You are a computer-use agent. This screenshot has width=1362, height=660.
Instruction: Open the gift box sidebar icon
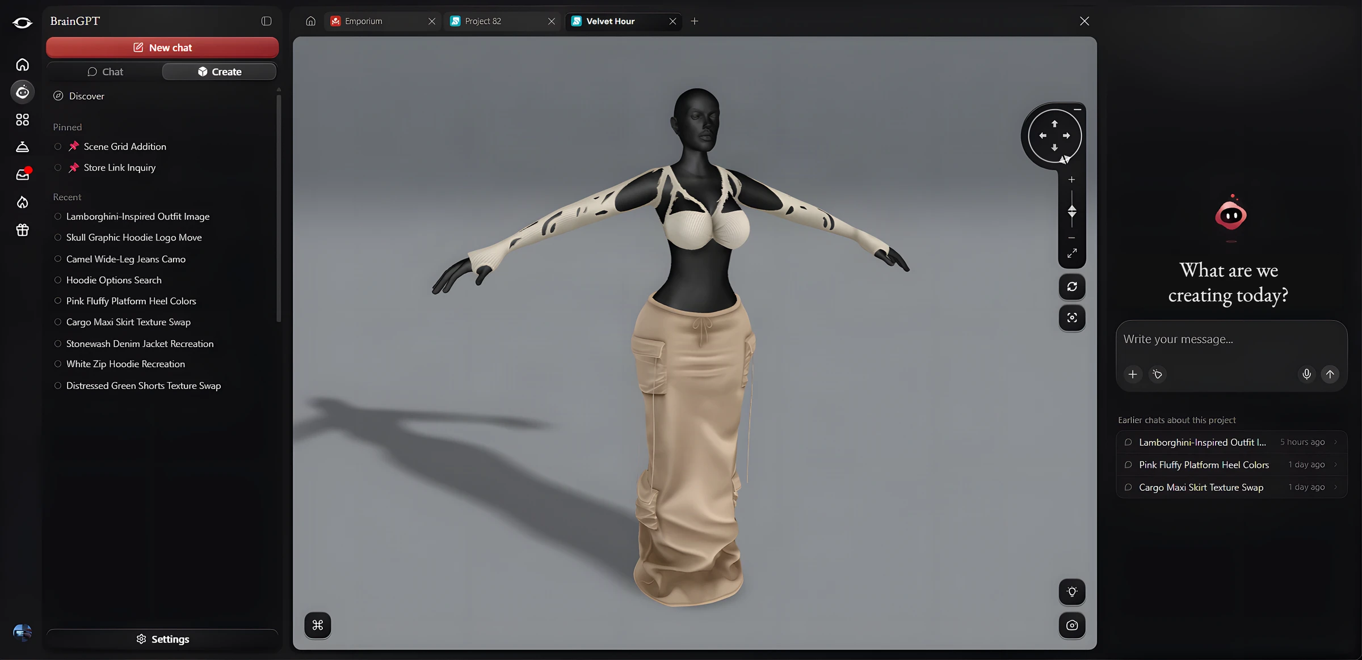click(22, 230)
